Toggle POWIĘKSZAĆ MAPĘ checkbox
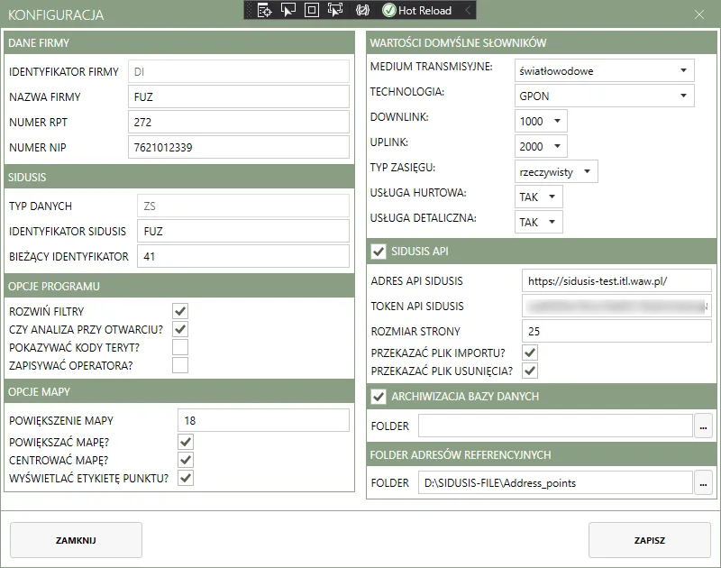721x568 pixels. click(x=186, y=442)
